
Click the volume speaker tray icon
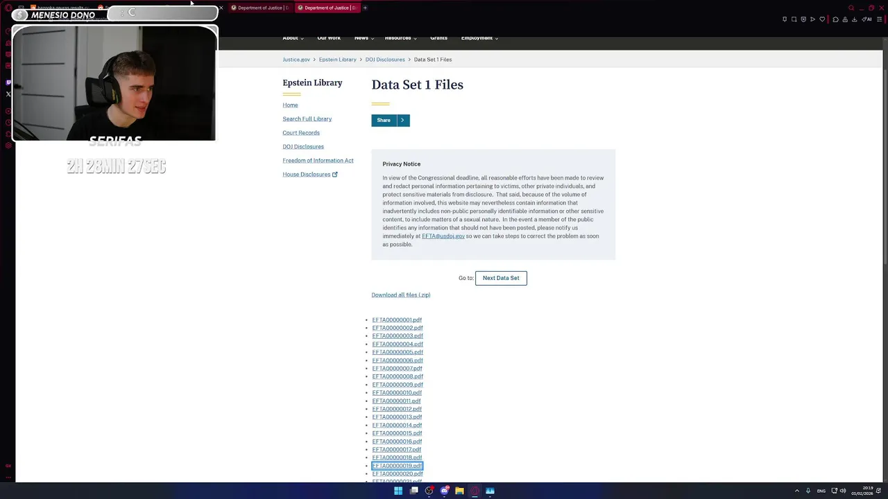point(843,491)
